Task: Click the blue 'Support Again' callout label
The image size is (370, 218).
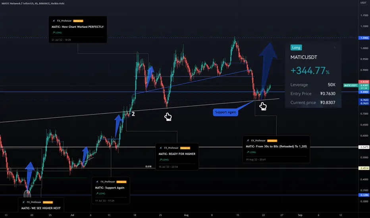Action: coord(225,112)
